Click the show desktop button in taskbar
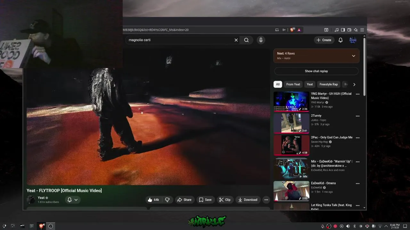Screen dimensions: 410x230 coord(405,226)
